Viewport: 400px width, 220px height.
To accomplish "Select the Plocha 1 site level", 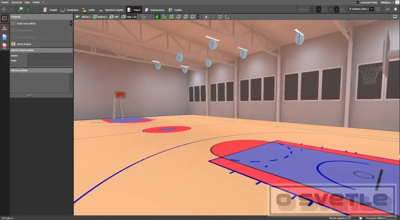I will pos(83,17).
